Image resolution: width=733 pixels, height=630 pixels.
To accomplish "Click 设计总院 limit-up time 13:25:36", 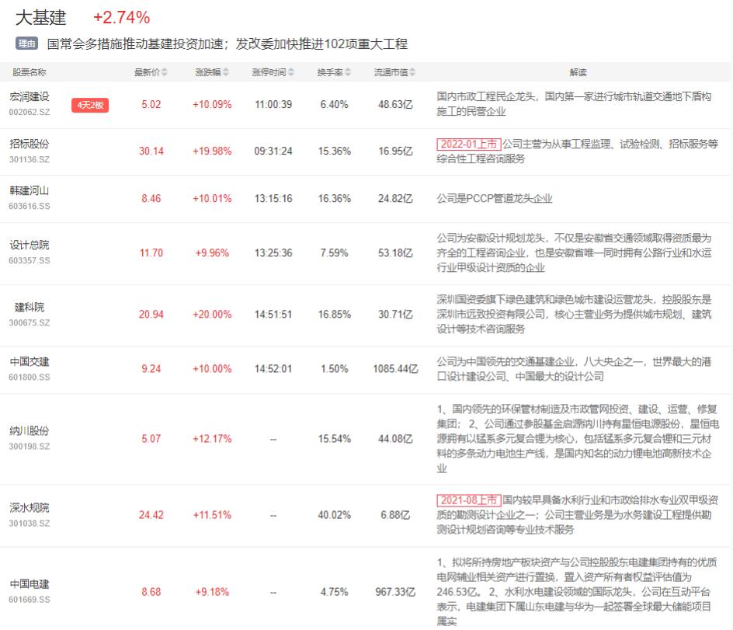I will pyautogui.click(x=273, y=253).
